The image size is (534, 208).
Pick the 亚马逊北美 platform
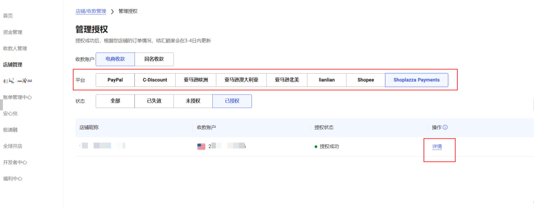click(x=287, y=80)
